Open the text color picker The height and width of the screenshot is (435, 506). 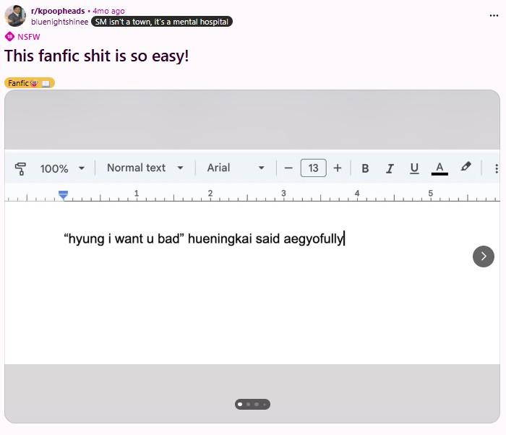(439, 168)
